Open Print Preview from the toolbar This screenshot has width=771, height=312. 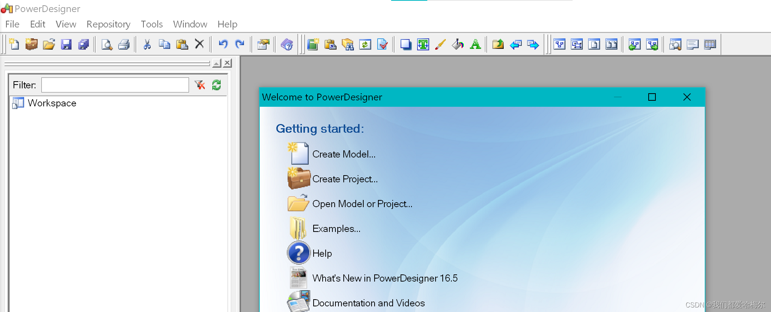(107, 44)
